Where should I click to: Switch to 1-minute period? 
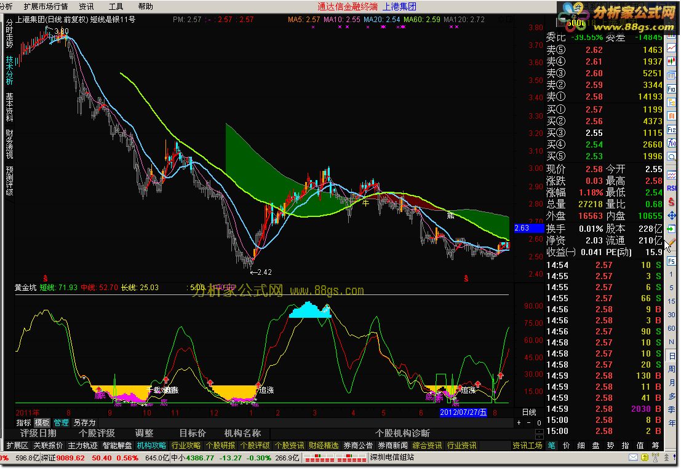(671, 274)
